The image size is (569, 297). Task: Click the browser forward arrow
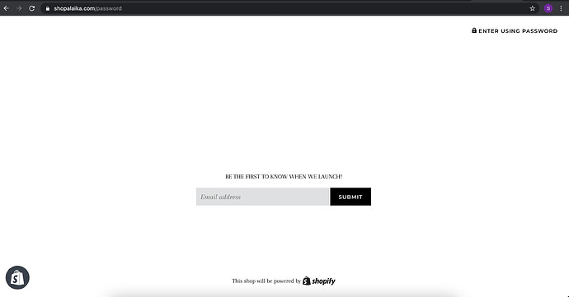[19, 8]
